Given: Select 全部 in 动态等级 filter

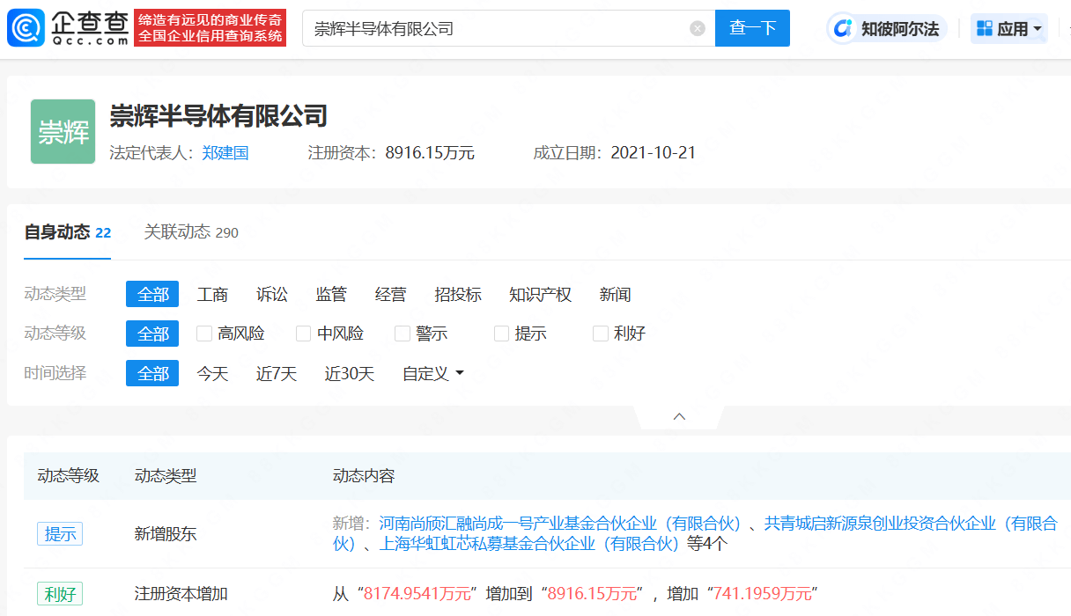Looking at the screenshot, I should [152, 334].
